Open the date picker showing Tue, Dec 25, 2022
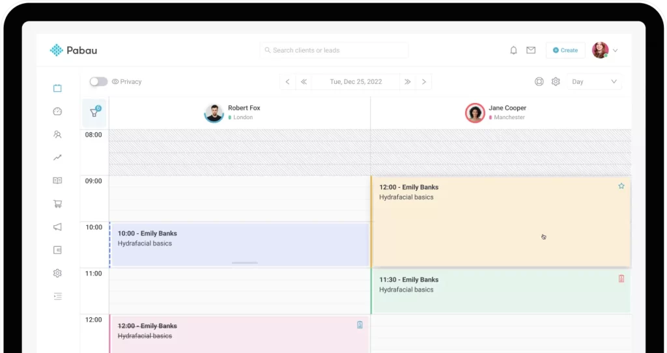Image resolution: width=667 pixels, height=353 pixels. (x=356, y=81)
